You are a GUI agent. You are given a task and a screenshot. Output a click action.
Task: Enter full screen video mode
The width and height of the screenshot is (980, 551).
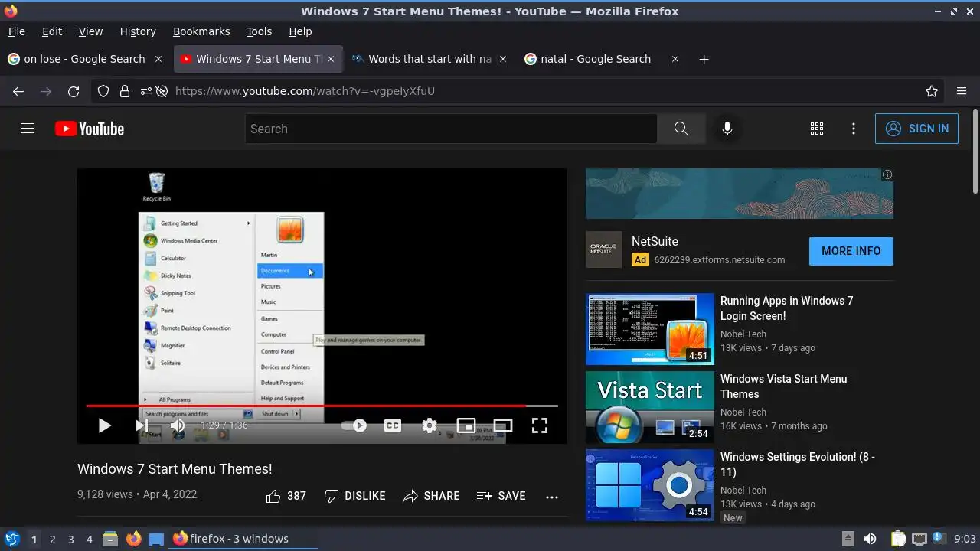tap(540, 425)
